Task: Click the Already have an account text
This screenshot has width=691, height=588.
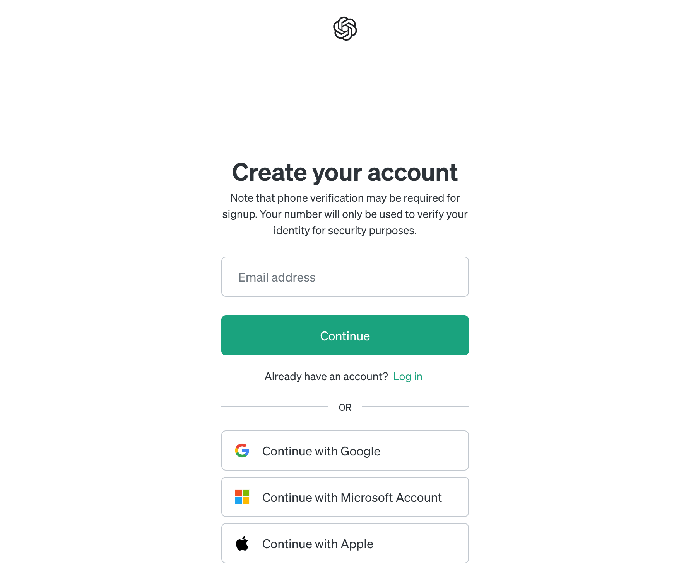Action: (x=326, y=376)
